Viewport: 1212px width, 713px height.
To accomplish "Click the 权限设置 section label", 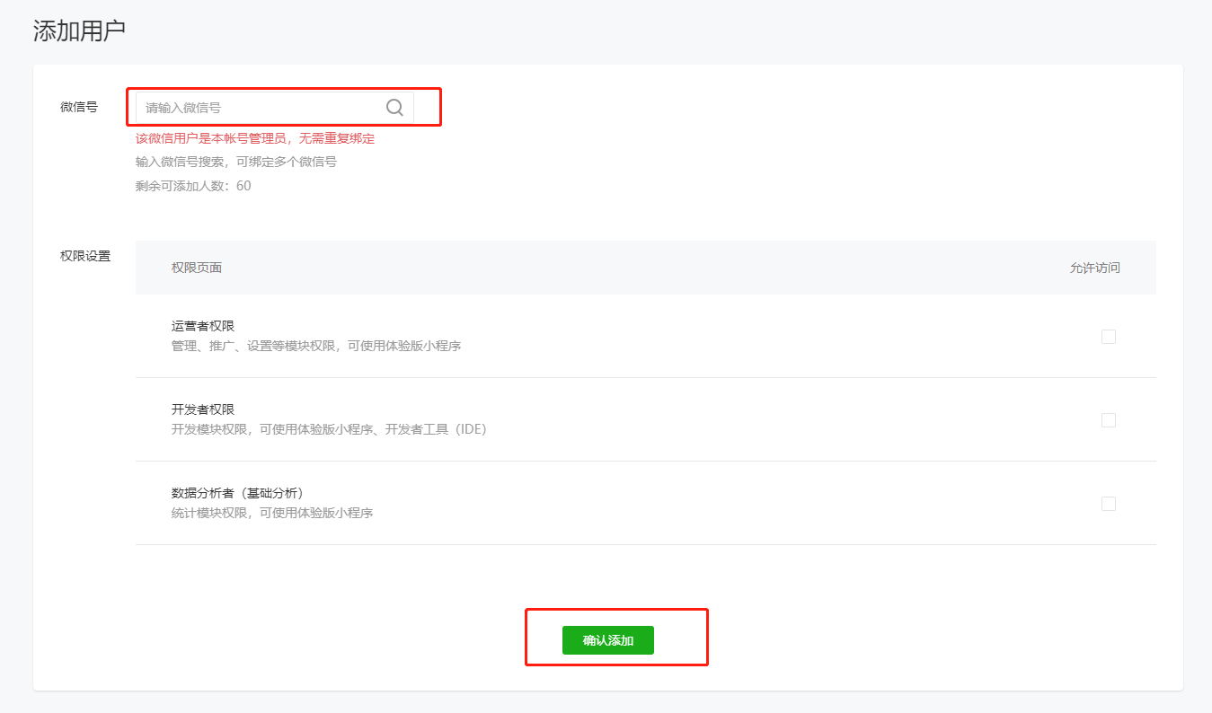I will (85, 256).
